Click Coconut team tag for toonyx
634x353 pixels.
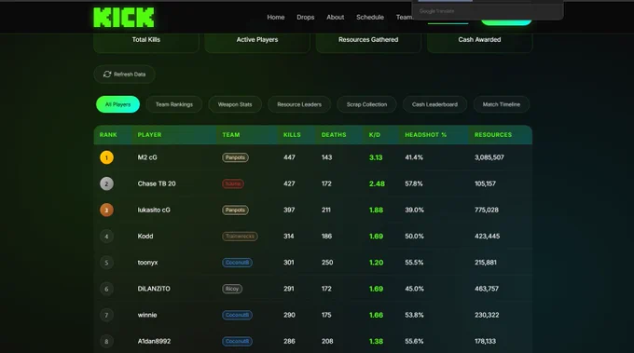(x=238, y=263)
